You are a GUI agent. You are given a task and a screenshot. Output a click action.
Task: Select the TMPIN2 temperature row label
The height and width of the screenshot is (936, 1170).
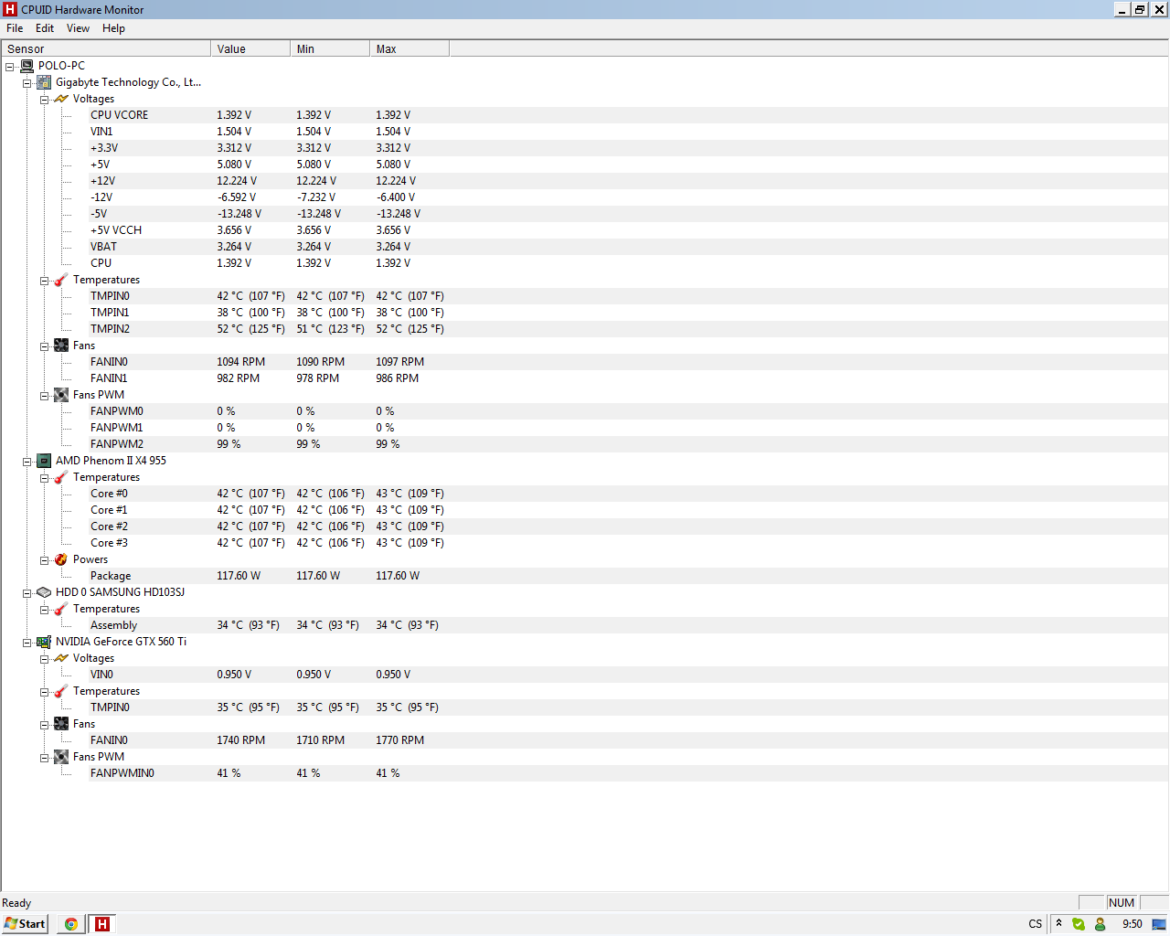[110, 329]
